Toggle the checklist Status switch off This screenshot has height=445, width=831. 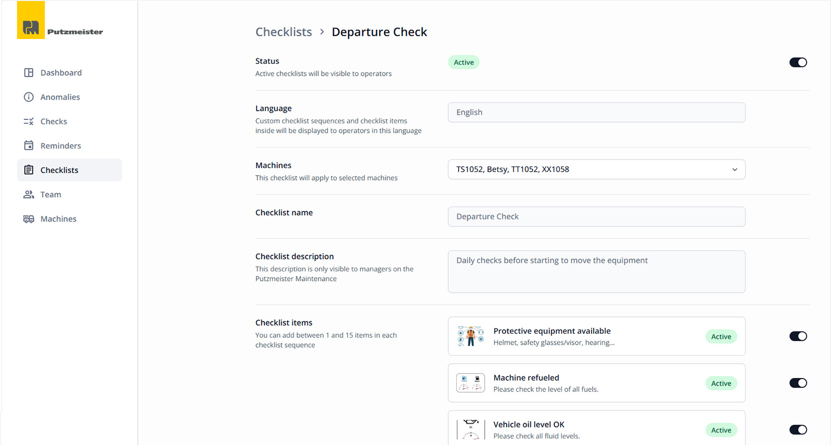[x=798, y=62]
